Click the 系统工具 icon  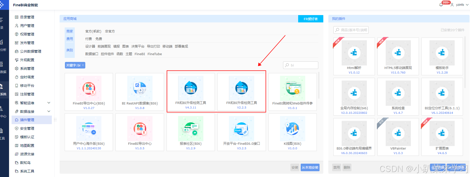click(x=17, y=171)
